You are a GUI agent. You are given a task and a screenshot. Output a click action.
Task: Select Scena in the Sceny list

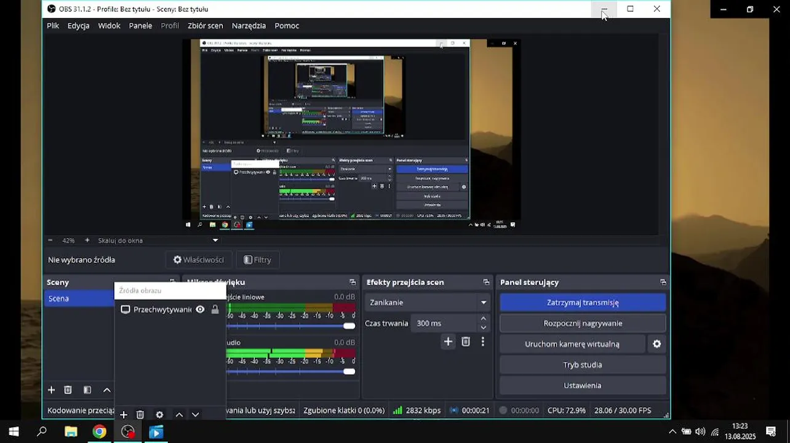(80, 298)
